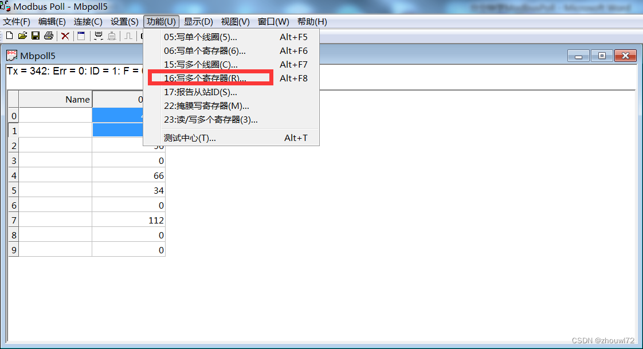
Task: Select register cell with value 34
Action: pos(129,190)
